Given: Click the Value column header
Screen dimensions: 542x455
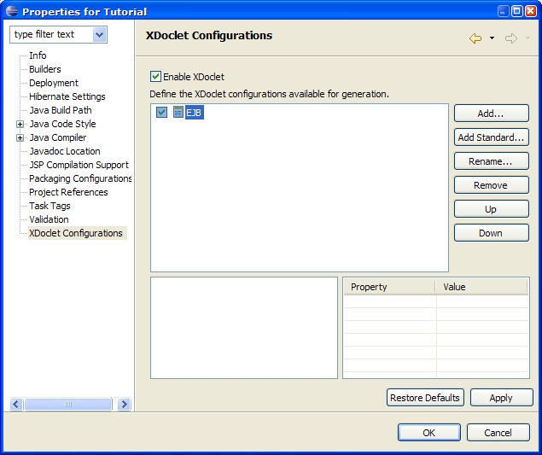Looking at the screenshot, I should [x=481, y=287].
